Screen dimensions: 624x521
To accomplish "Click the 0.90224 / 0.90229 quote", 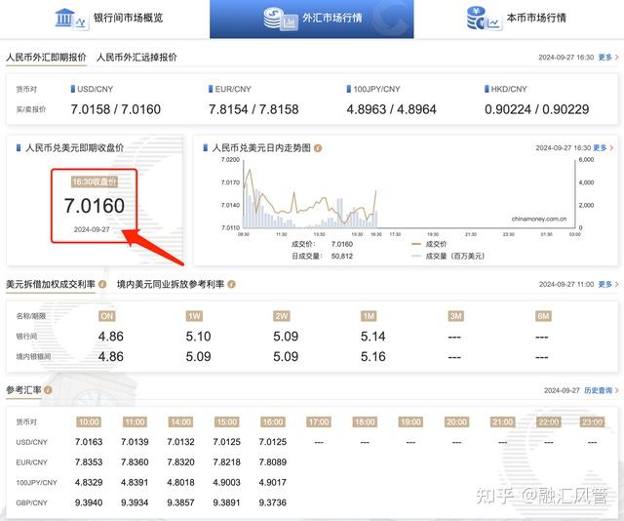I will (537, 109).
